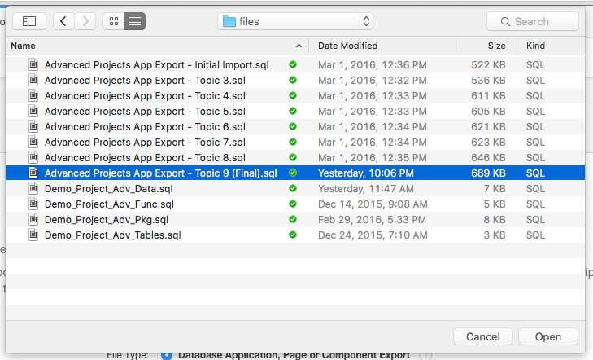Click file icon of Demo_Project_Adv_Pkg.sql
Image resolution: width=593 pixels, height=360 pixels.
(x=33, y=220)
